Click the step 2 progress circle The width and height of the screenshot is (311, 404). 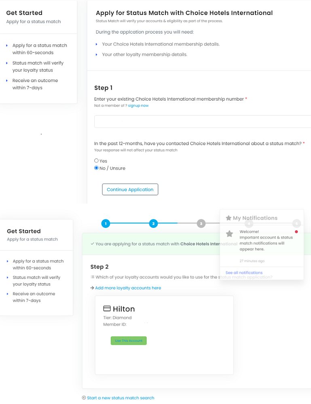point(153,223)
